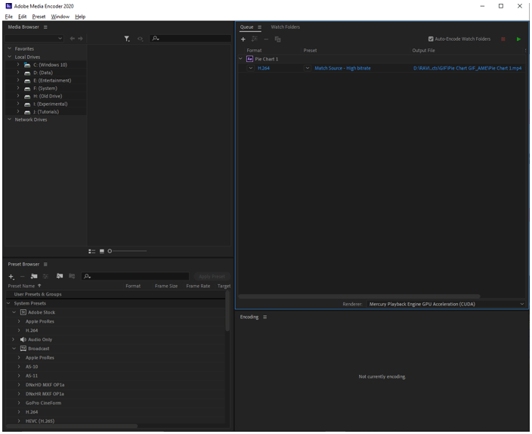Click the preset settings sliders icon

click(x=45, y=277)
